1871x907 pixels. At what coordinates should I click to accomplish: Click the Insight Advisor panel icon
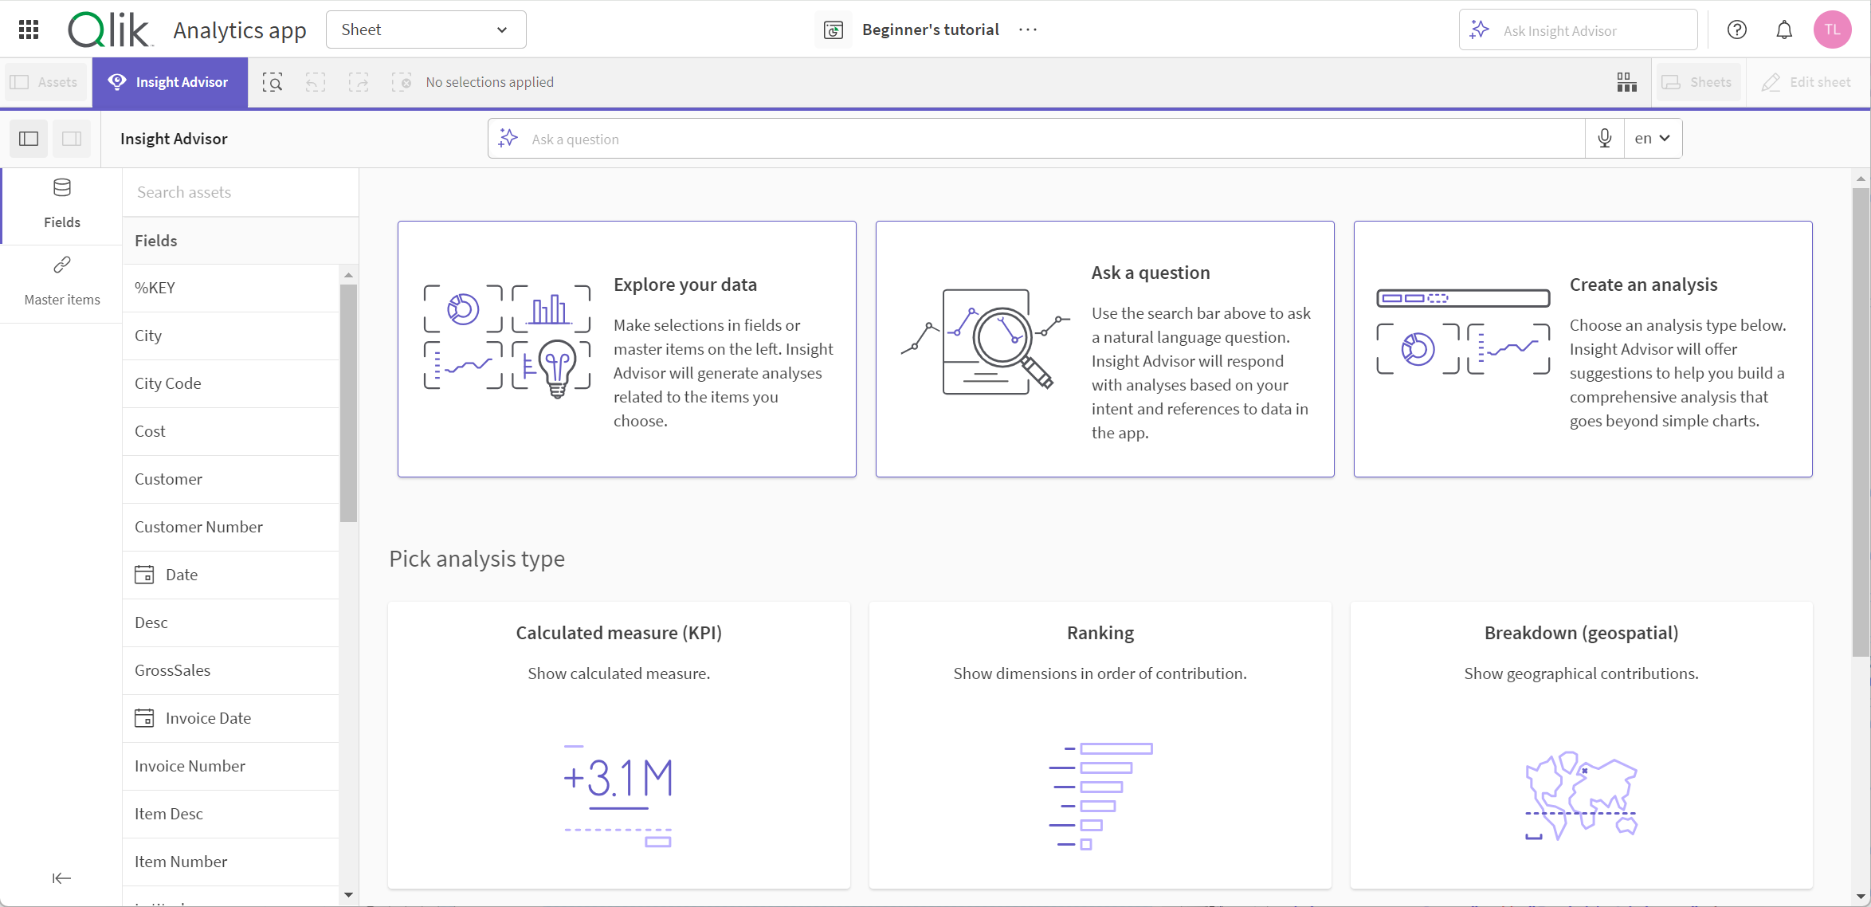click(29, 139)
